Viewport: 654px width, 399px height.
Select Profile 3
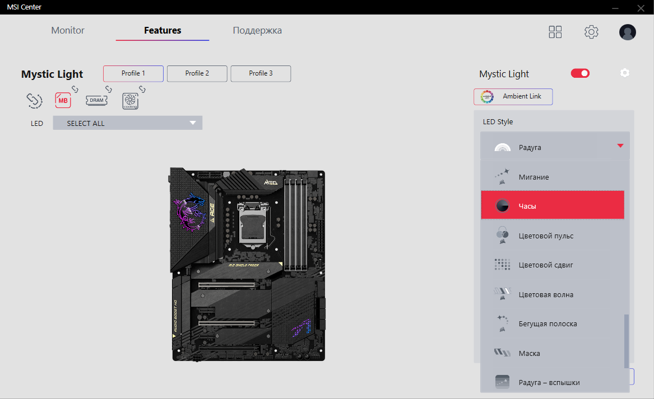click(261, 73)
